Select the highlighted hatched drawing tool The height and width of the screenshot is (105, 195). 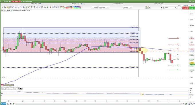click(10, 7)
